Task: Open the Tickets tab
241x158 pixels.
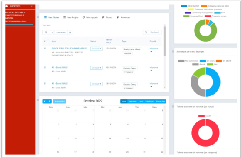Action: click(107, 17)
